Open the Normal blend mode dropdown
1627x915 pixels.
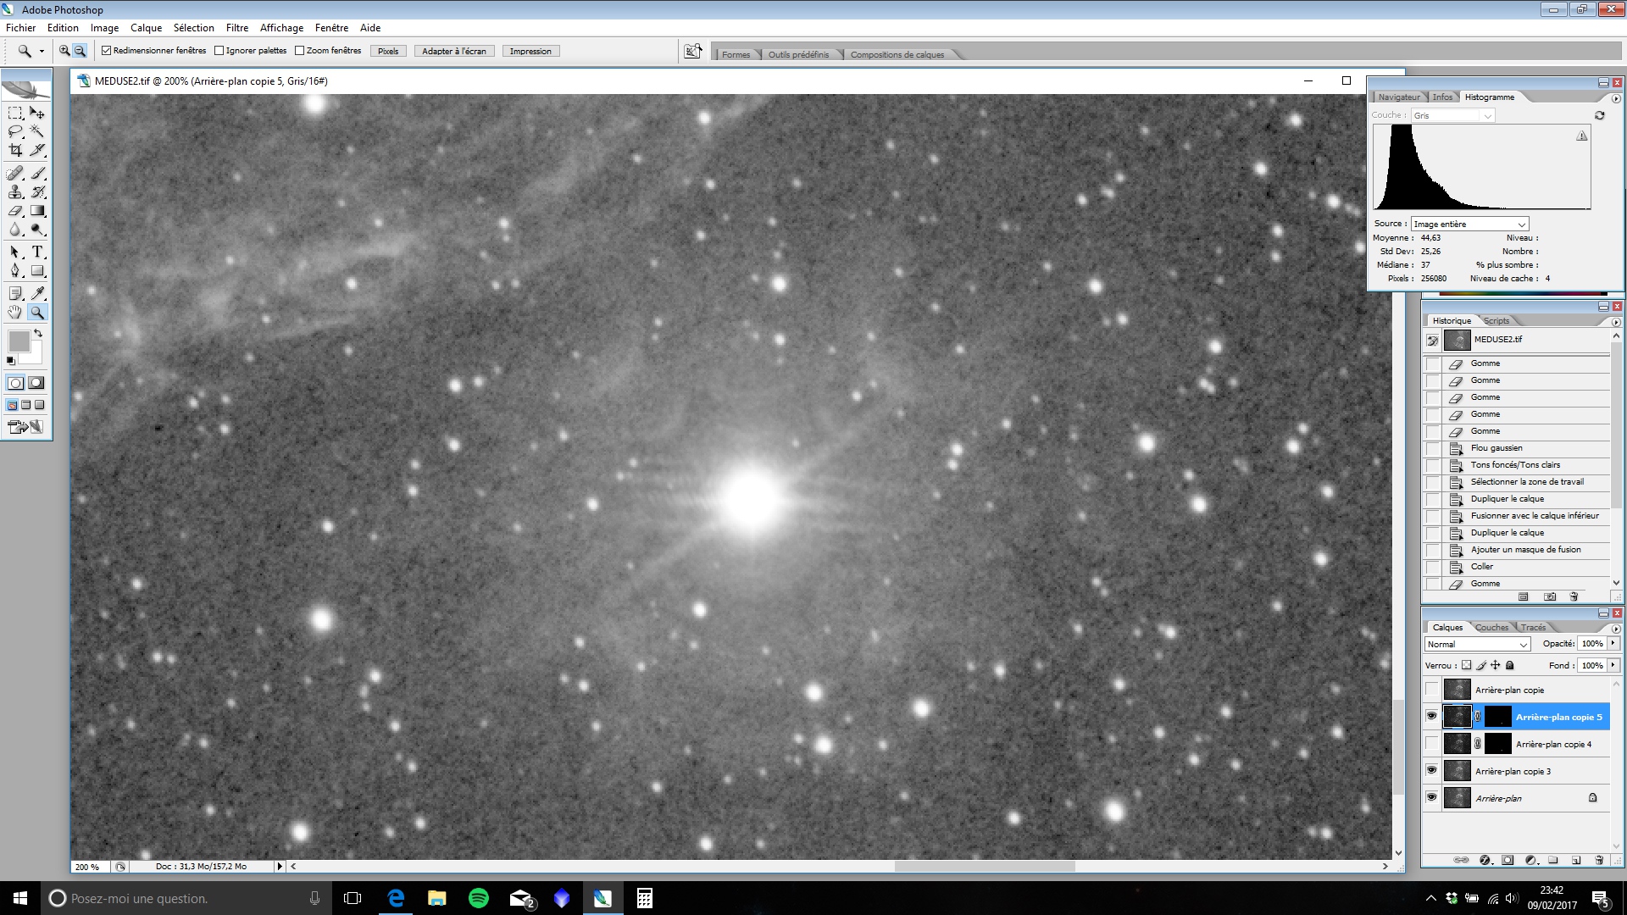1477,645
